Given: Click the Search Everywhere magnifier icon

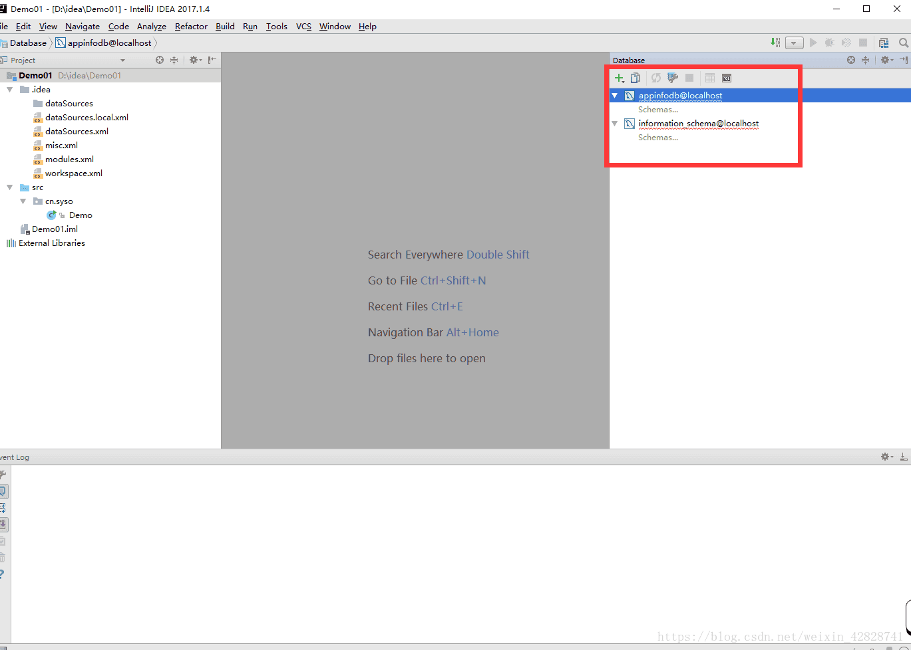Looking at the screenshot, I should [x=904, y=43].
